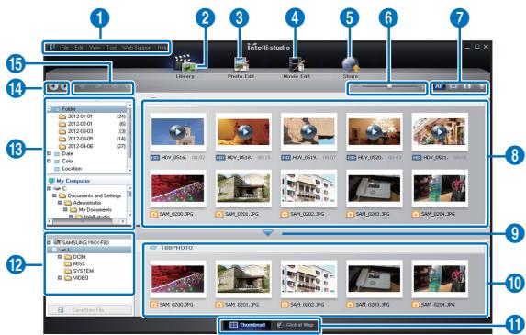526x335 pixels.
Task: Click camera icon beside SAM_0203.JPG in 100PHOTO panel
Action: (x=351, y=305)
